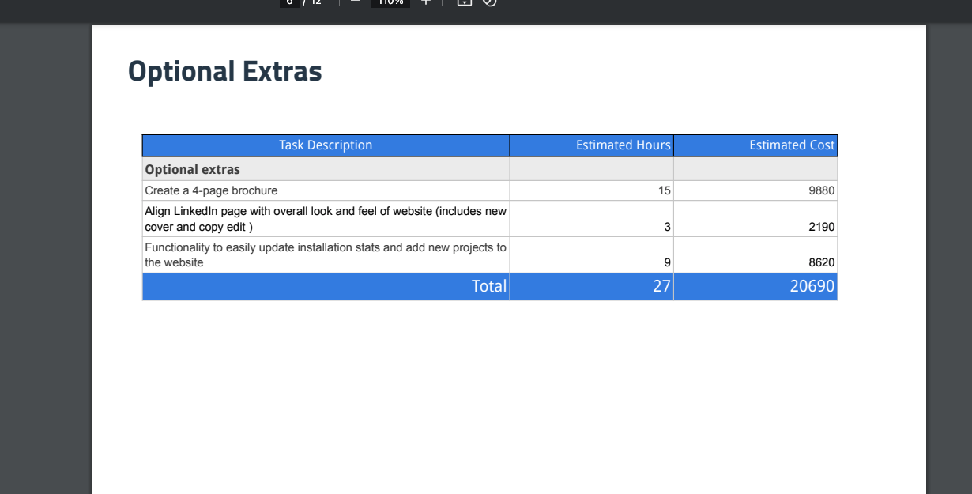972x494 pixels.
Task: Click the "Optional Extras" page heading
Action: click(x=225, y=71)
